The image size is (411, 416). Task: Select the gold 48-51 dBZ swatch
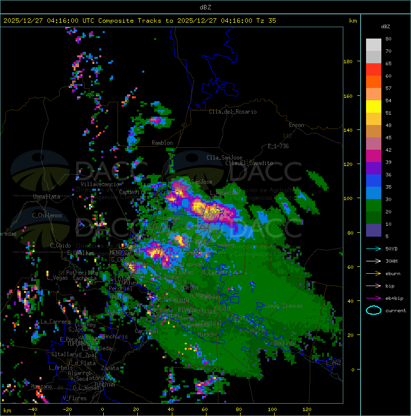(x=373, y=119)
